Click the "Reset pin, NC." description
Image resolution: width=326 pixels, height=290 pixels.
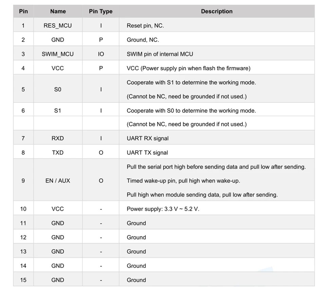[145, 25]
